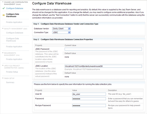Select Finalize Application under /ccm

[14, 22]
